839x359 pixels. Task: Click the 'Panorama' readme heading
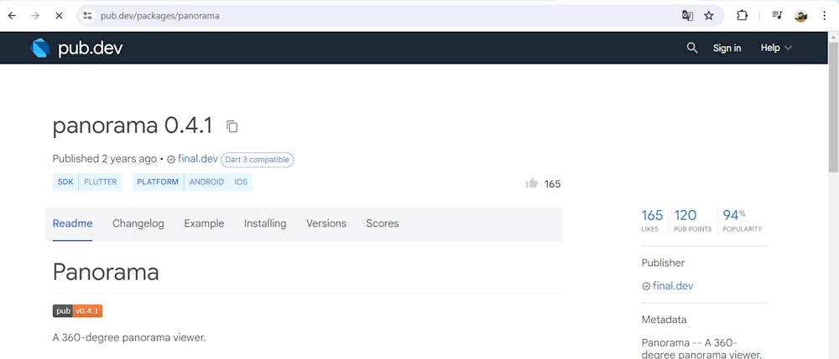coord(106,272)
